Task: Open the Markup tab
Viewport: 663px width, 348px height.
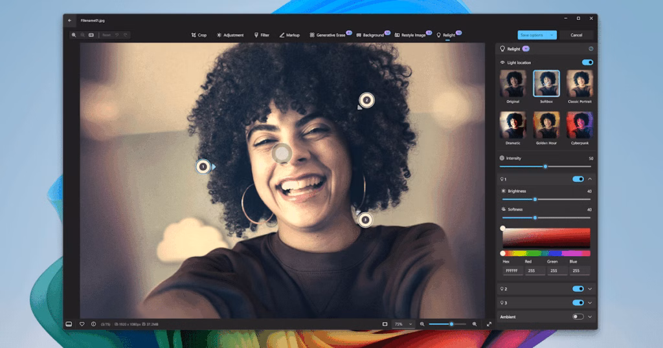Action: click(x=289, y=35)
